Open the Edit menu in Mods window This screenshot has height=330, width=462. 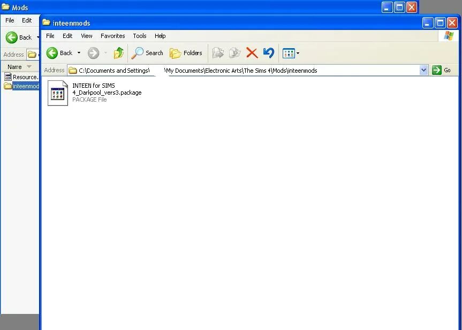pos(27,20)
